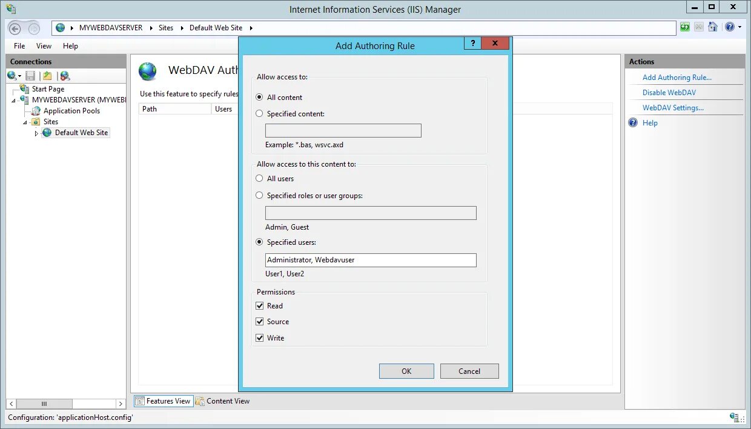Expand the Default Web Site node
Viewport: 751px width, 429px height.
tap(36, 133)
